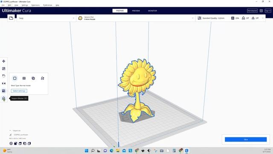
Task: Click the Sign in button
Action: 268,11
